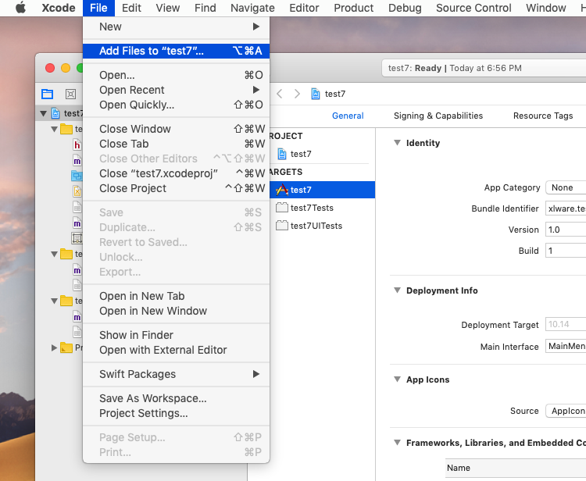Collapse the Identity section
Viewport: 586px width, 481px height.
click(x=397, y=143)
